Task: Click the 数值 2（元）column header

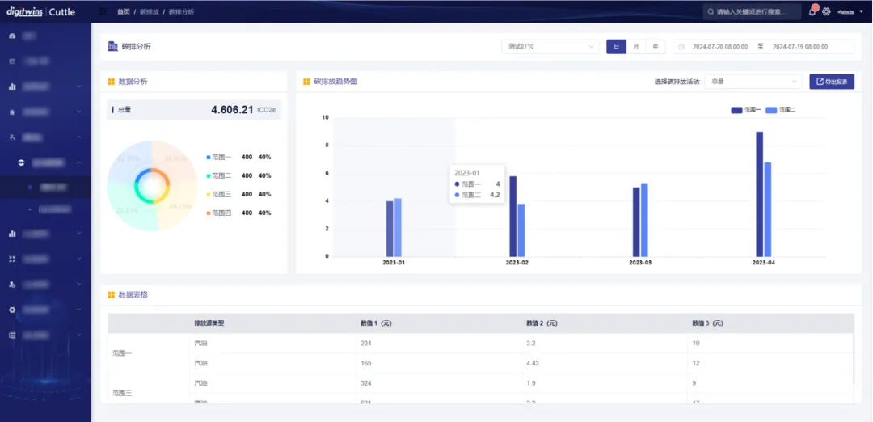Action: (542, 323)
